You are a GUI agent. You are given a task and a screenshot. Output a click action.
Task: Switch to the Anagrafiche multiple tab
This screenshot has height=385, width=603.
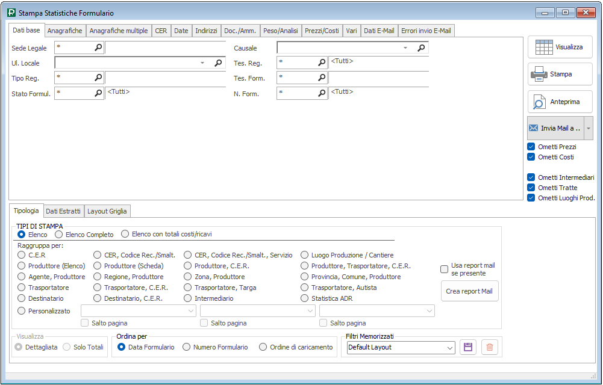pyautogui.click(x=118, y=31)
